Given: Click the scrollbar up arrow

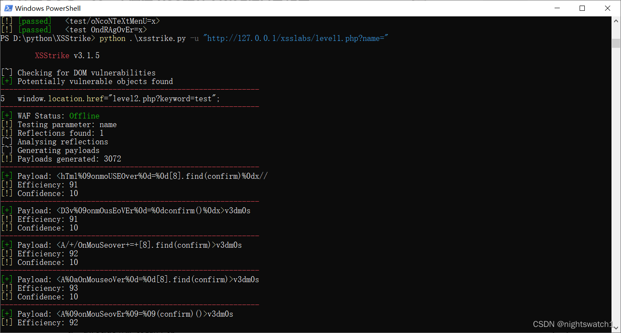Looking at the screenshot, I should tap(616, 20).
